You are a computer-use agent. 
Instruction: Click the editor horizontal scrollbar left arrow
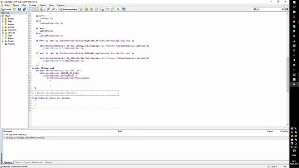point(29,127)
